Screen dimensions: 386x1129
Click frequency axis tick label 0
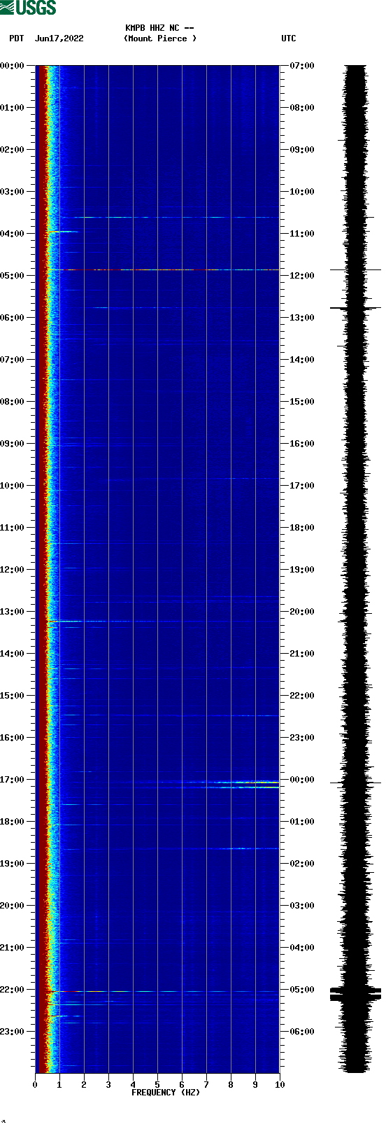(x=35, y=1085)
